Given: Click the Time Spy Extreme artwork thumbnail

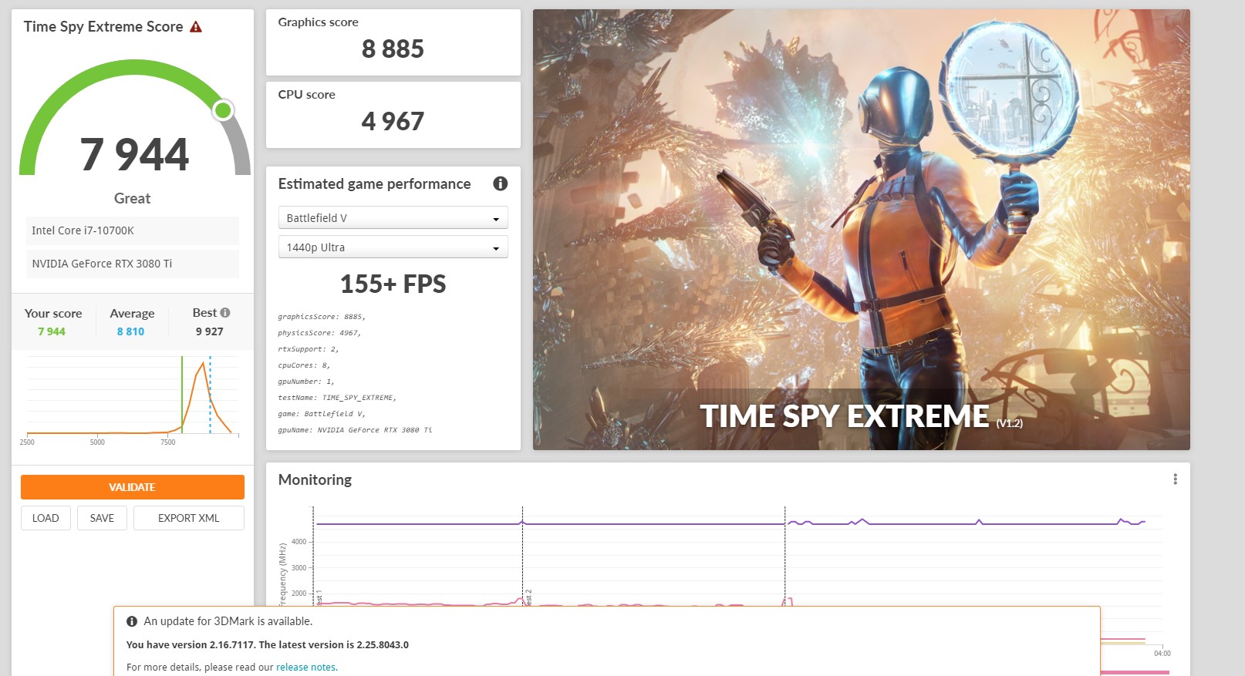Looking at the screenshot, I should [x=862, y=230].
